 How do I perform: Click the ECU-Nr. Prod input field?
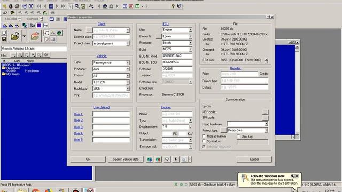(x=177, y=56)
